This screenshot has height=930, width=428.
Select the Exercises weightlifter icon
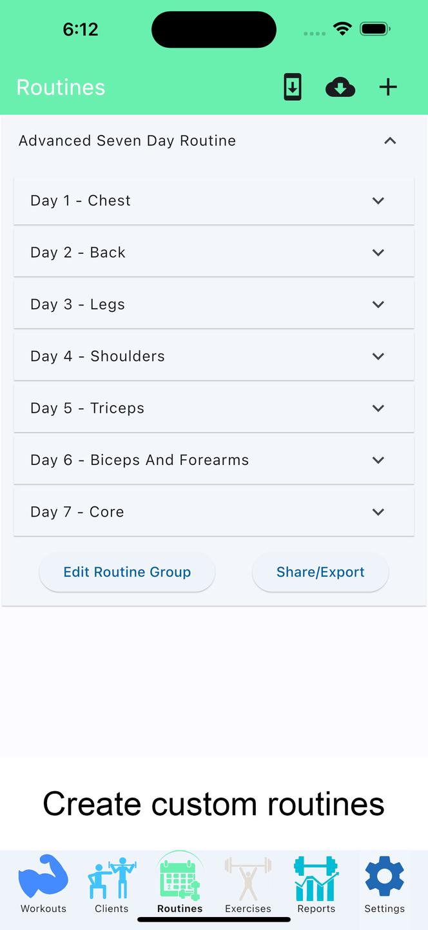click(248, 878)
